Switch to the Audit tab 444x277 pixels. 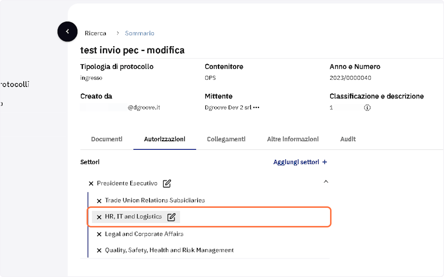(x=348, y=139)
